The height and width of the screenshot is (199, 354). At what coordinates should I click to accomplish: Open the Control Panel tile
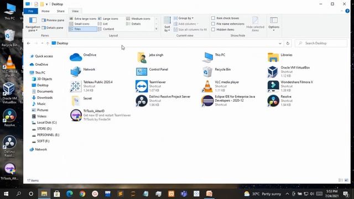(152, 72)
